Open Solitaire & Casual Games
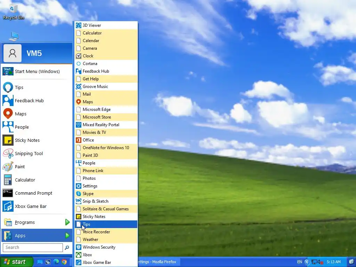Viewport: 356px width, 267px height. click(x=106, y=209)
